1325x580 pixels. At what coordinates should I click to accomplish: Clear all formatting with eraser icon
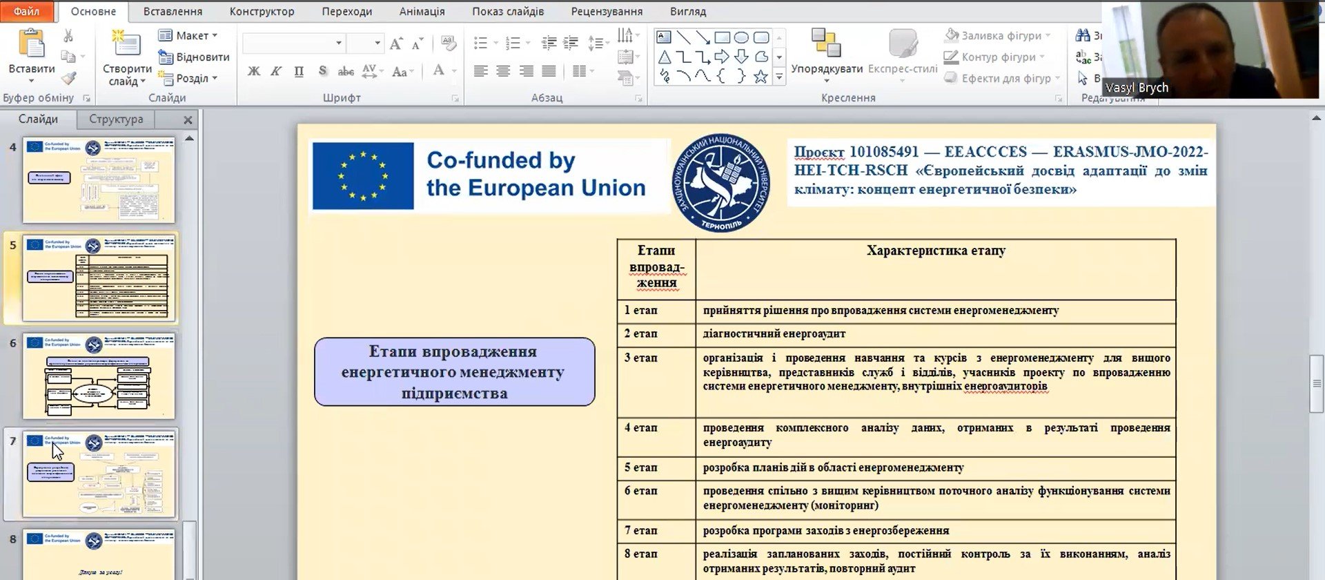click(x=449, y=43)
